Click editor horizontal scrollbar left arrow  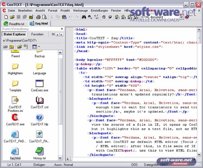tap(68, 159)
